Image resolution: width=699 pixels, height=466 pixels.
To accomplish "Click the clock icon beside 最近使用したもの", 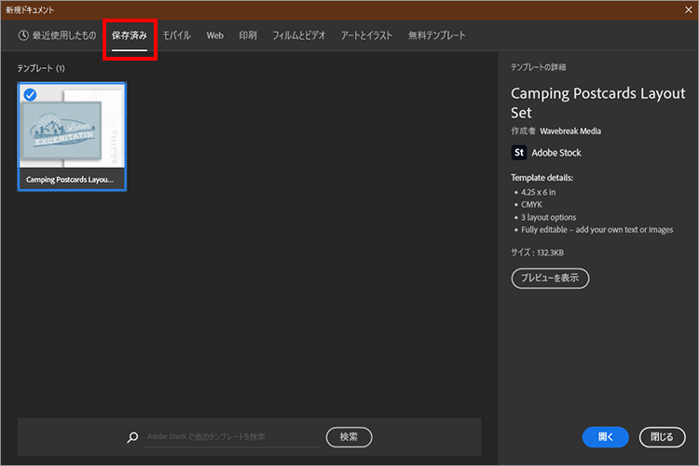I will (23, 35).
